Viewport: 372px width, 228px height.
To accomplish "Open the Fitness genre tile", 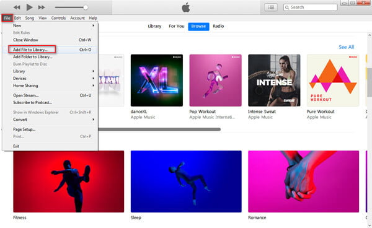I will [x=69, y=182].
